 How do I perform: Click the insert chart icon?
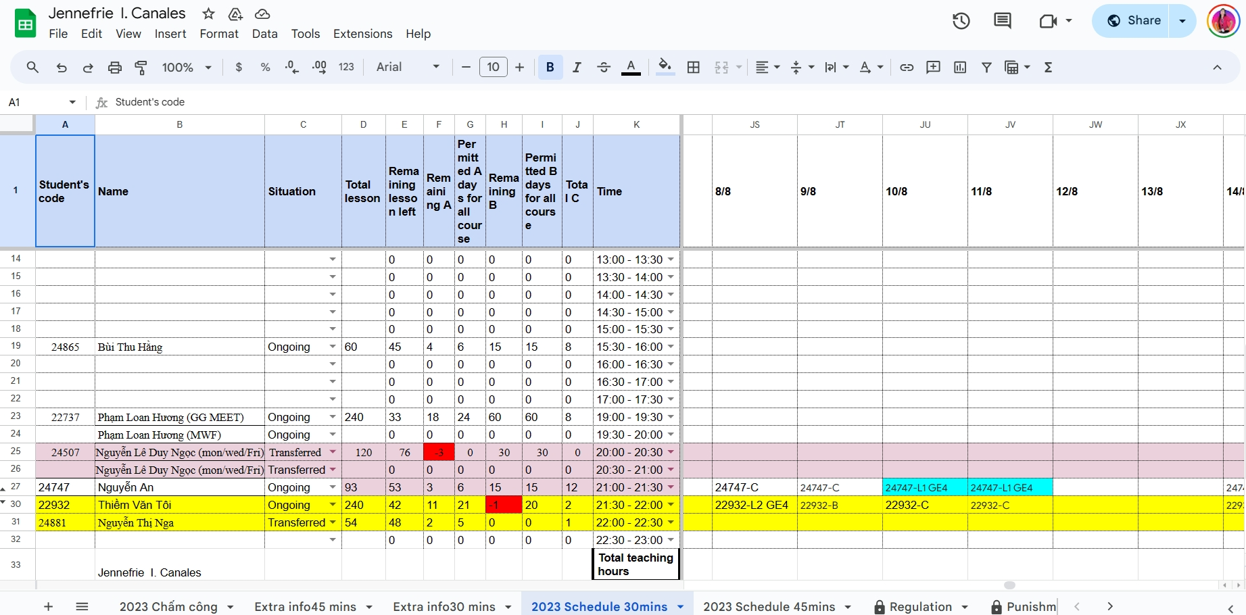[x=959, y=68]
